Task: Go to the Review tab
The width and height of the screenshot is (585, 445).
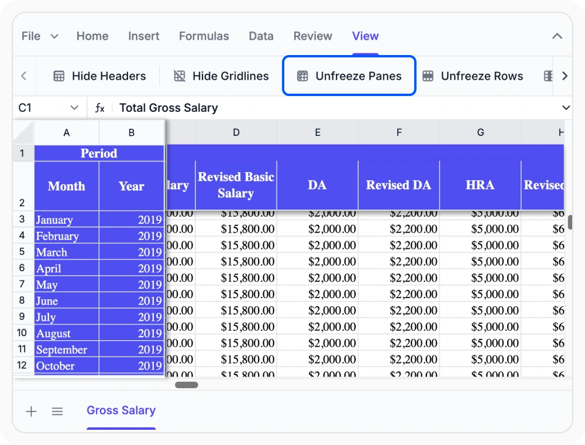Action: (312, 36)
